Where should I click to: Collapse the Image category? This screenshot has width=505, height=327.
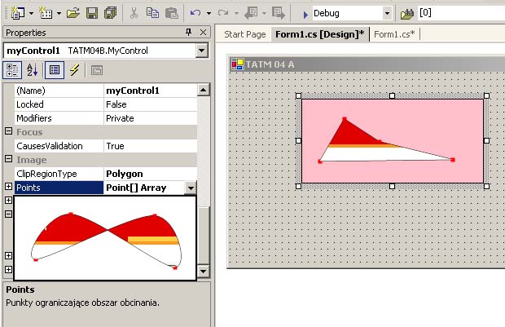pyautogui.click(x=9, y=159)
